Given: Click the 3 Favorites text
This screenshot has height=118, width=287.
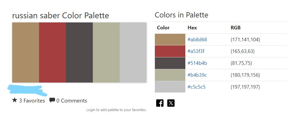Looking at the screenshot, I should coord(32,101).
